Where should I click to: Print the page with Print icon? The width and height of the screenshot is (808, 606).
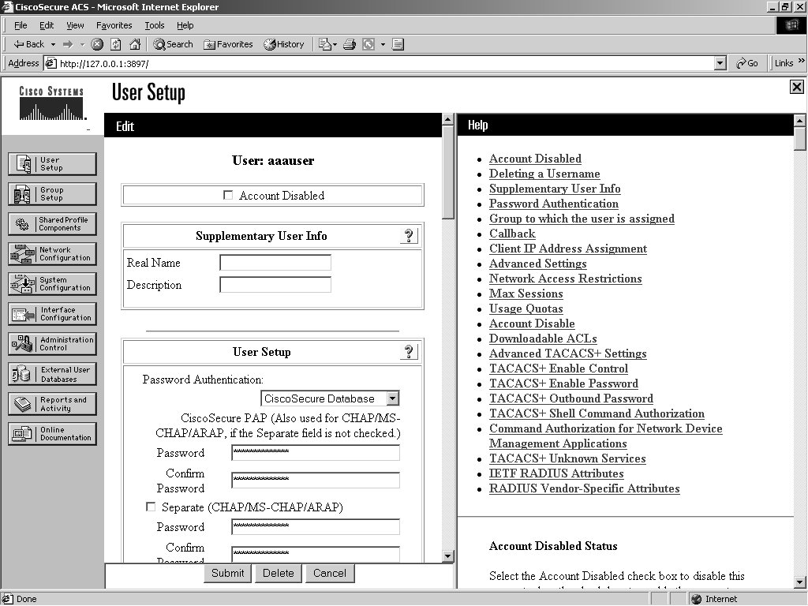pyautogui.click(x=350, y=44)
